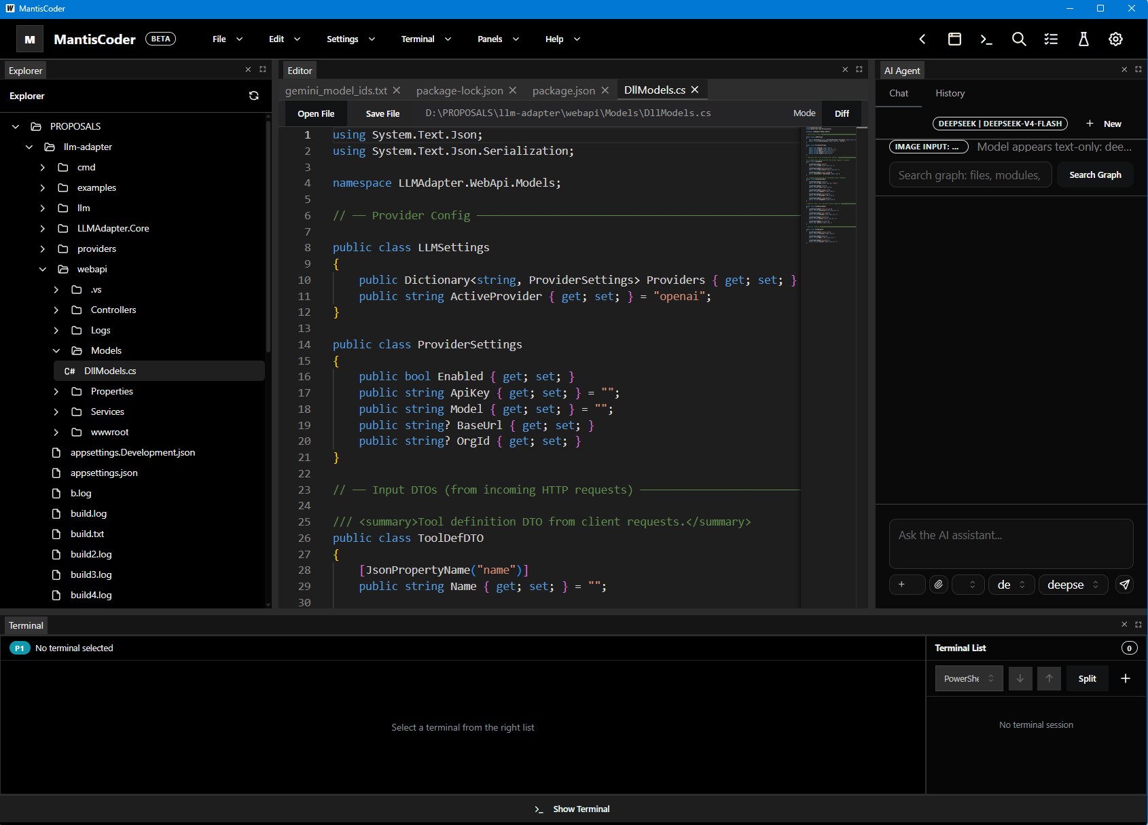
Task: Toggle Diff mode in the editor
Action: pyautogui.click(x=842, y=113)
